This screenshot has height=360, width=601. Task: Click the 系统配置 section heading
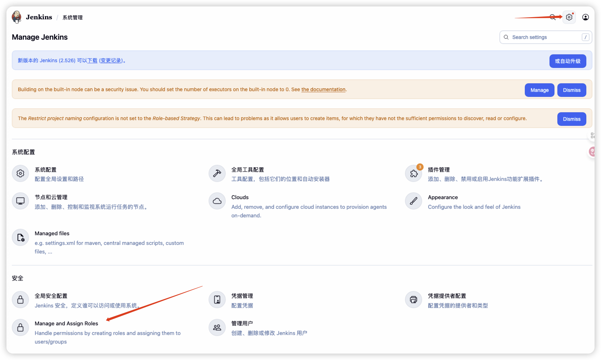[x=24, y=152]
